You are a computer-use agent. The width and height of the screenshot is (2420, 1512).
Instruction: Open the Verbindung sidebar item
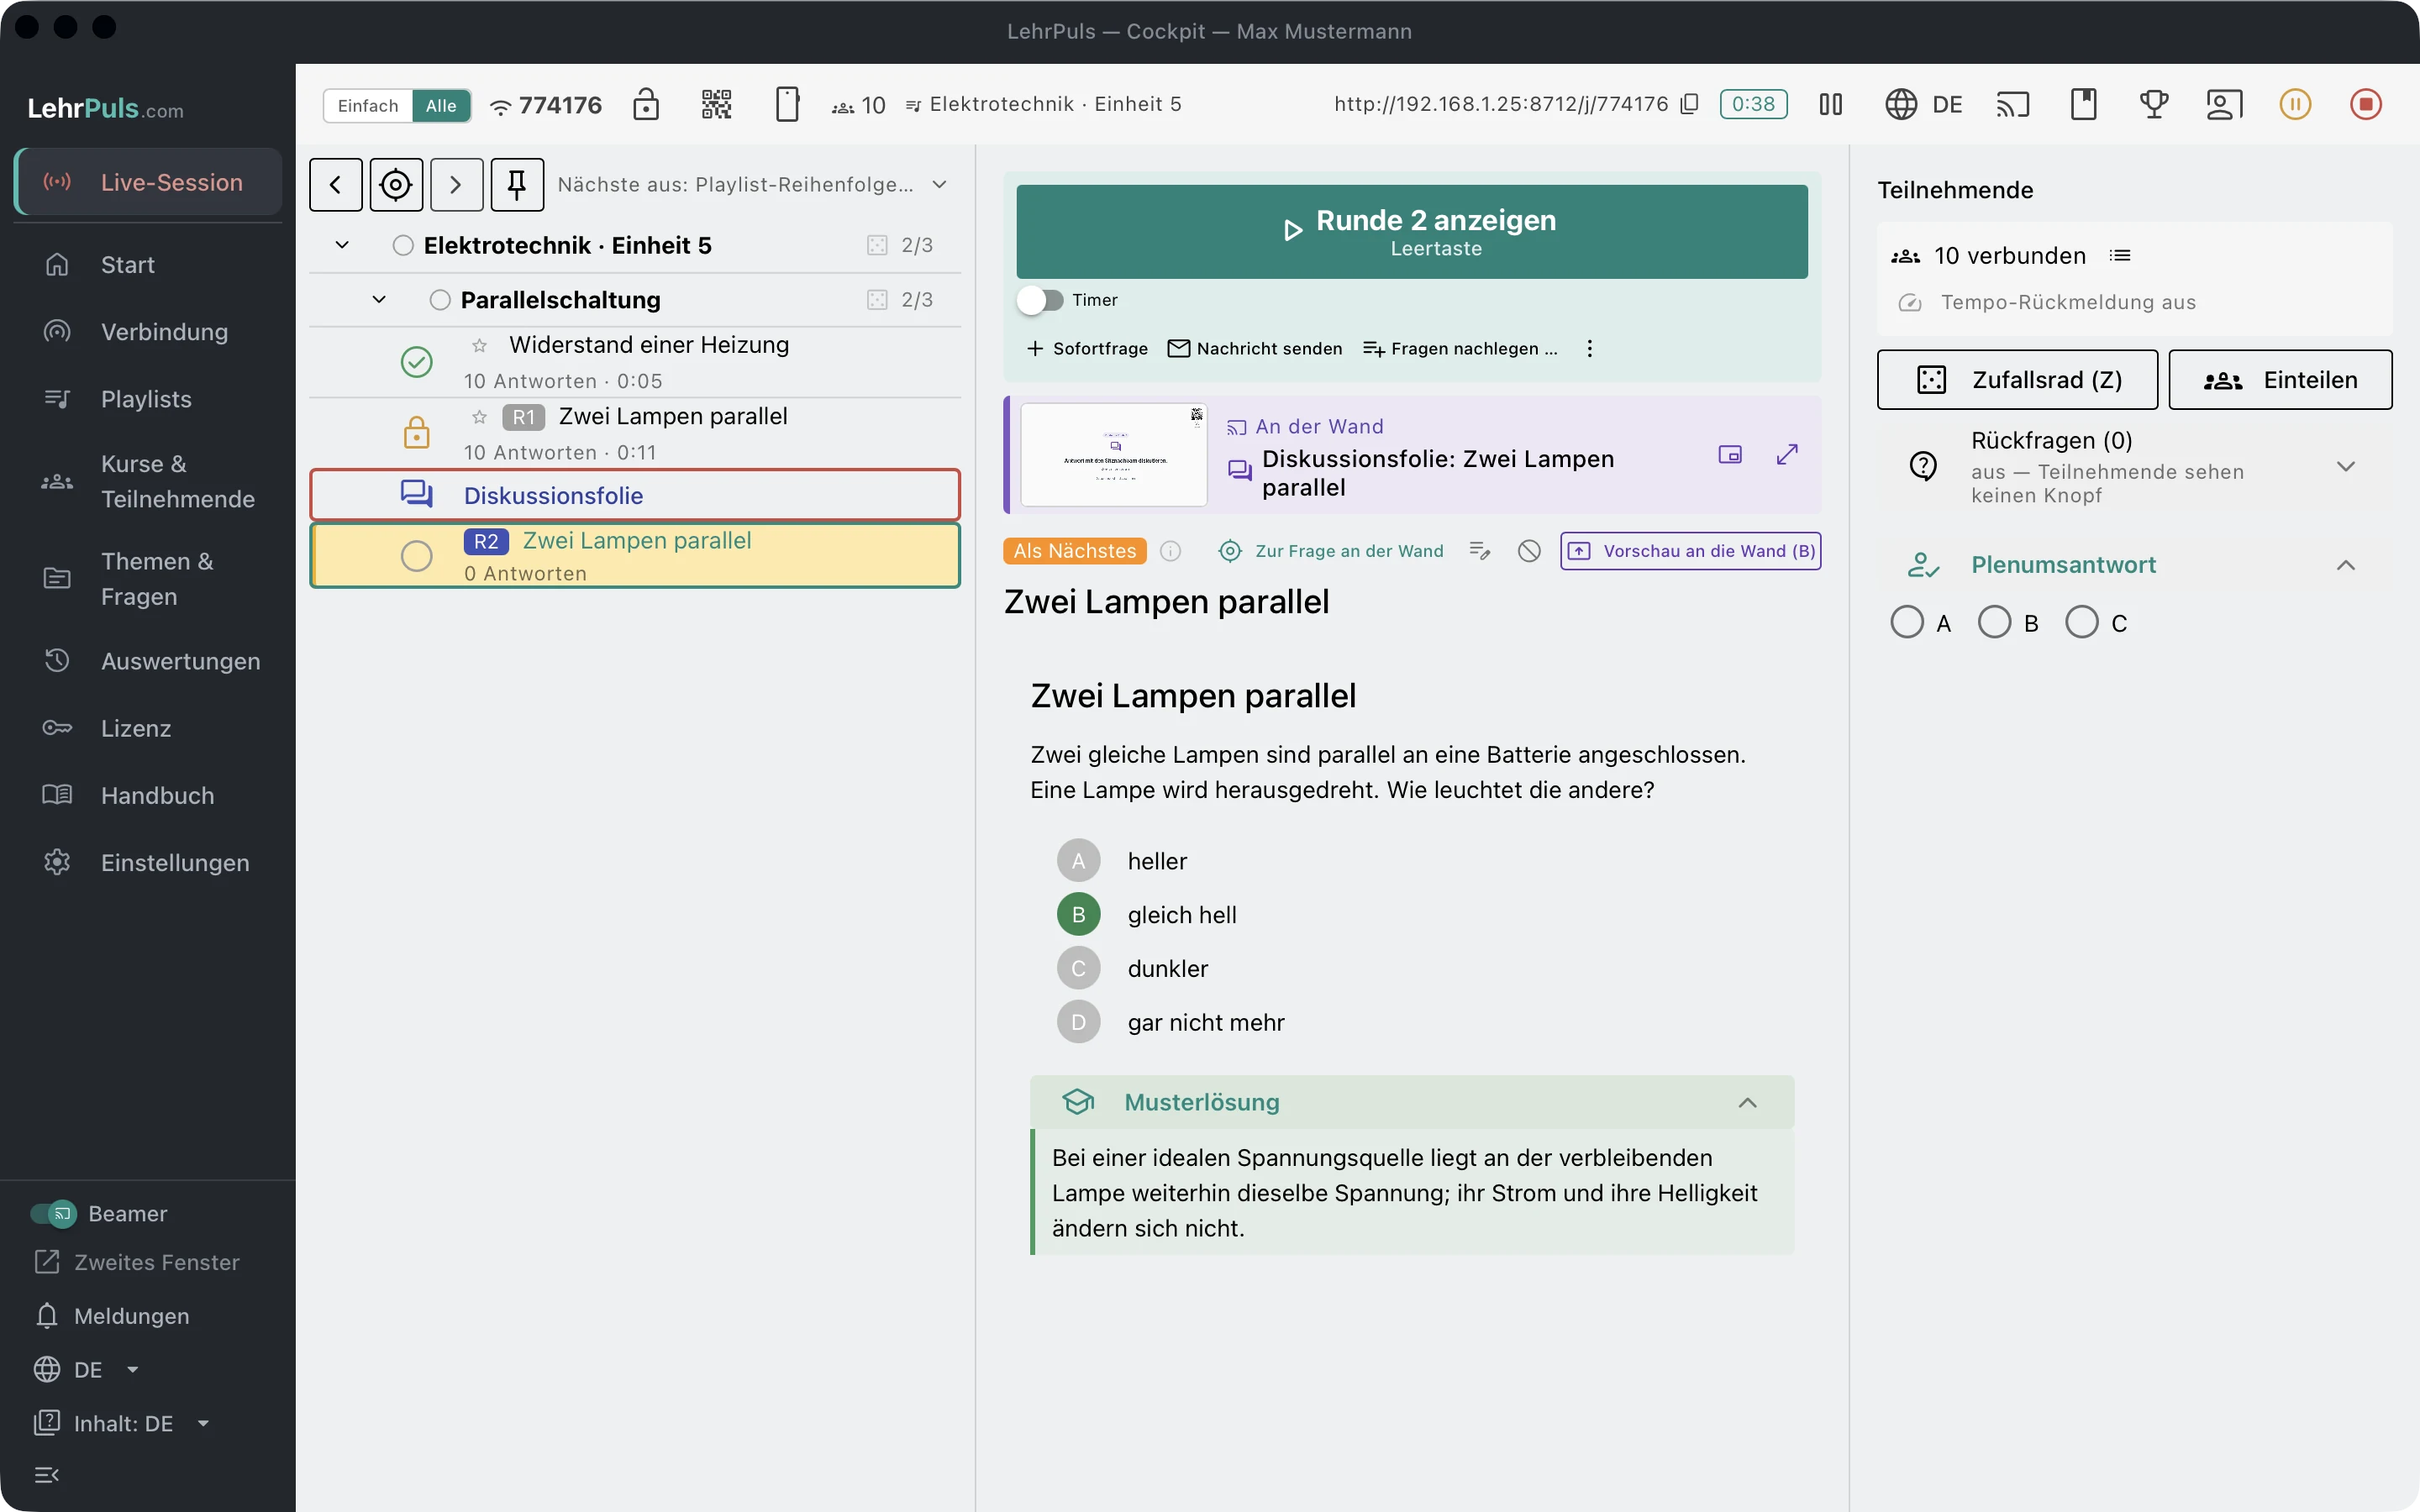[x=148, y=332]
